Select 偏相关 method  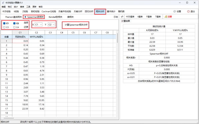tap(70, 17)
